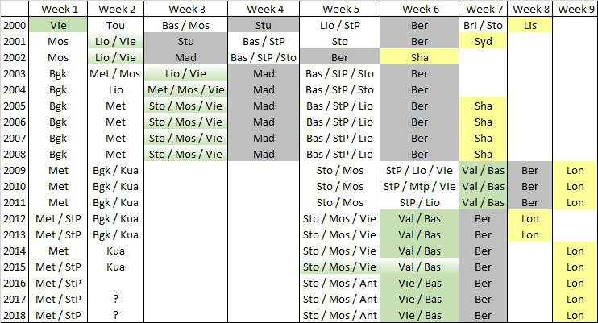Click the yellow Syd cell
Screen dimensions: 598x323
tap(484, 41)
